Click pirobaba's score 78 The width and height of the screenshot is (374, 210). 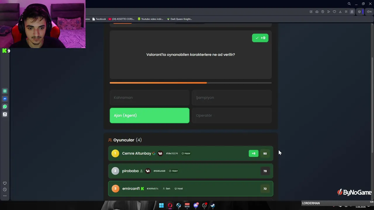(x=265, y=171)
